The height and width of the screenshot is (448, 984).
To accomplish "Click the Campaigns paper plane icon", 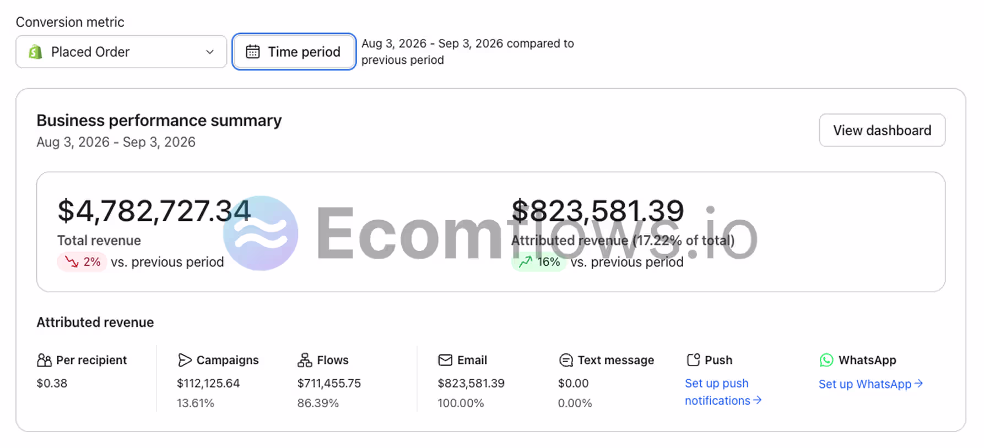I will [185, 360].
